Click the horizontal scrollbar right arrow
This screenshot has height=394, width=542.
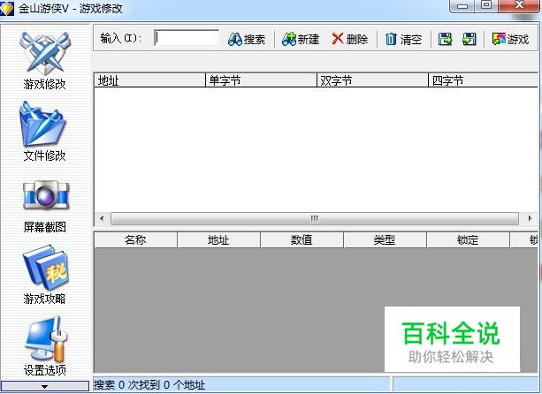coord(530,218)
